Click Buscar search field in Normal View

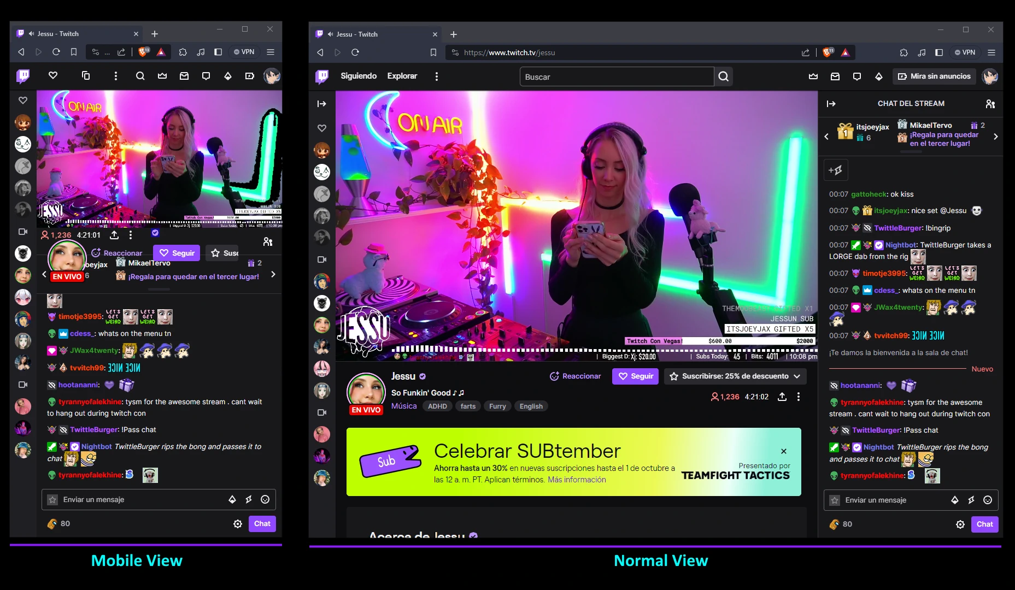[x=617, y=76]
